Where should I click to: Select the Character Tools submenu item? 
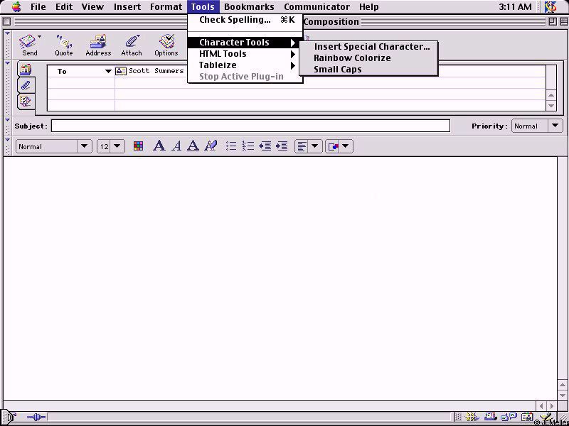(245, 43)
